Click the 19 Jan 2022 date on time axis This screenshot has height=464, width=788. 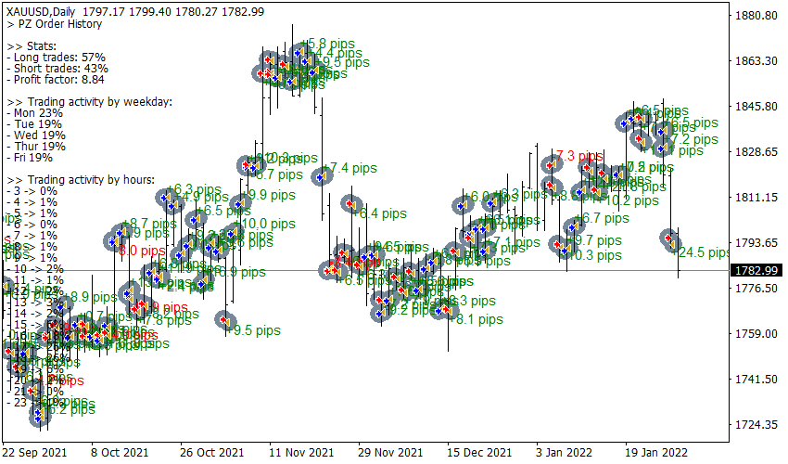click(656, 453)
